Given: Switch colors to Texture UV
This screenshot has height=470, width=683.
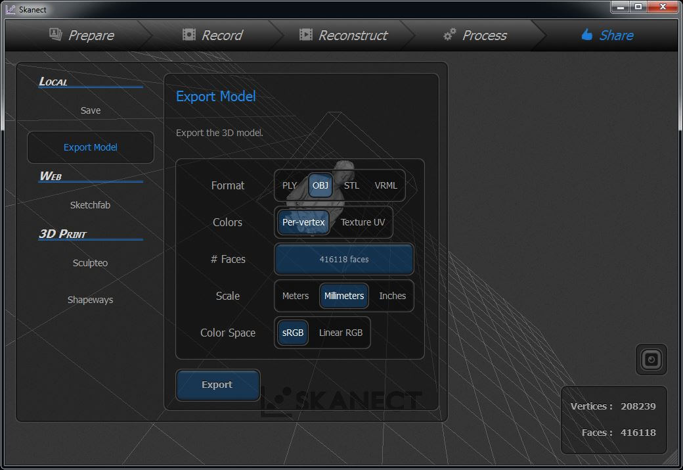Looking at the screenshot, I should [x=363, y=222].
